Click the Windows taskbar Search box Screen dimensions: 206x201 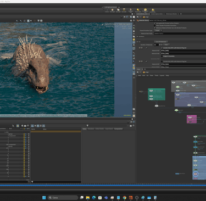pos(63,198)
